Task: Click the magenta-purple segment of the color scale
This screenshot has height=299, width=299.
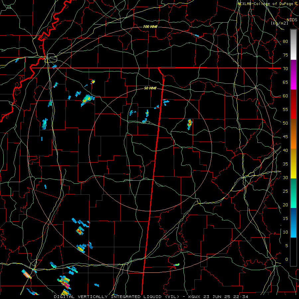Action: pyautogui.click(x=293, y=75)
